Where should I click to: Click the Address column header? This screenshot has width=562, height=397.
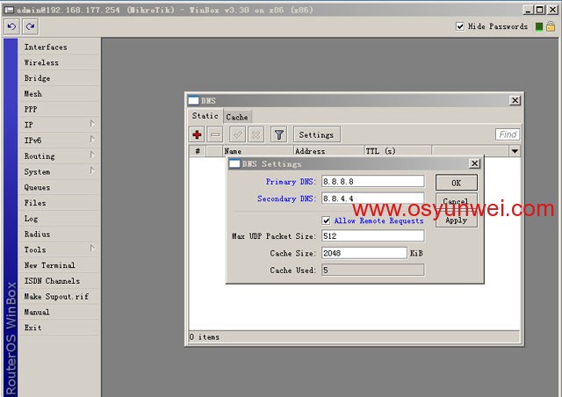pyautogui.click(x=328, y=151)
